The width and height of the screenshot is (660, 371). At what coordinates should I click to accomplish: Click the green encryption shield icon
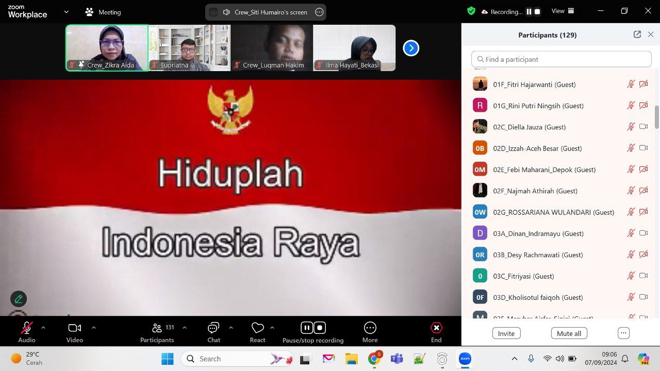471,11
